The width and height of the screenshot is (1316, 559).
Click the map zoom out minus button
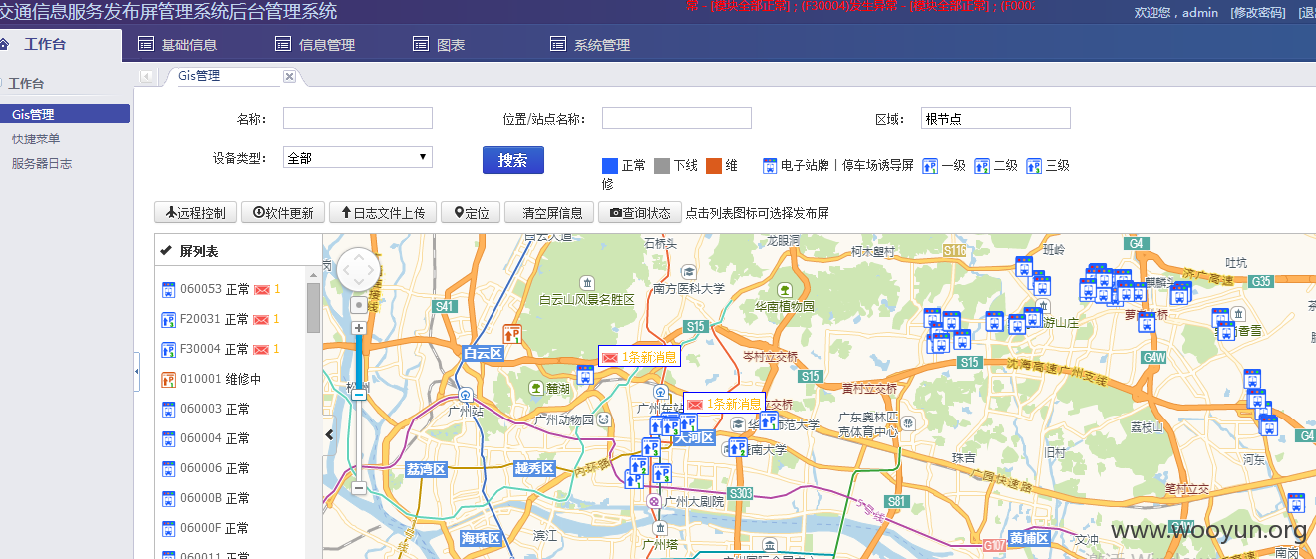tap(359, 488)
